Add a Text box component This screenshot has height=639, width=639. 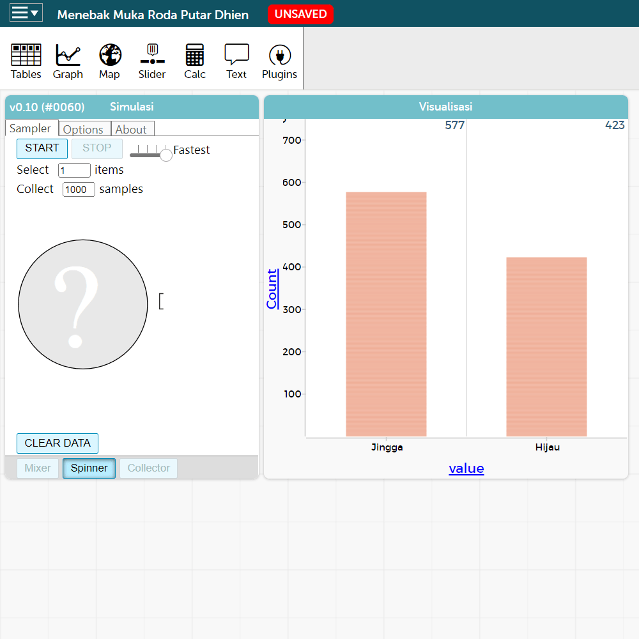236,62
